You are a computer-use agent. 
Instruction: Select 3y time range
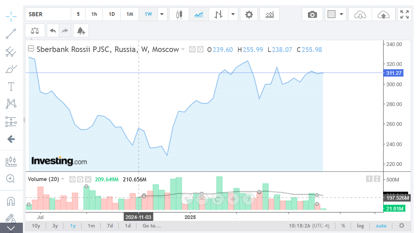click(x=55, y=226)
